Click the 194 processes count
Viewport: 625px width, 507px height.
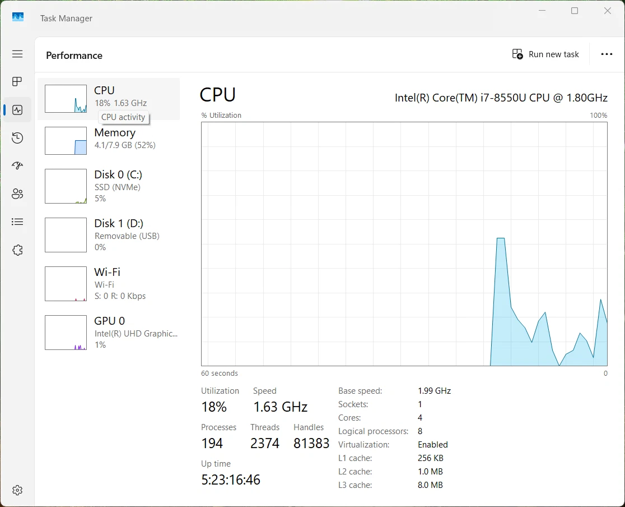point(212,443)
